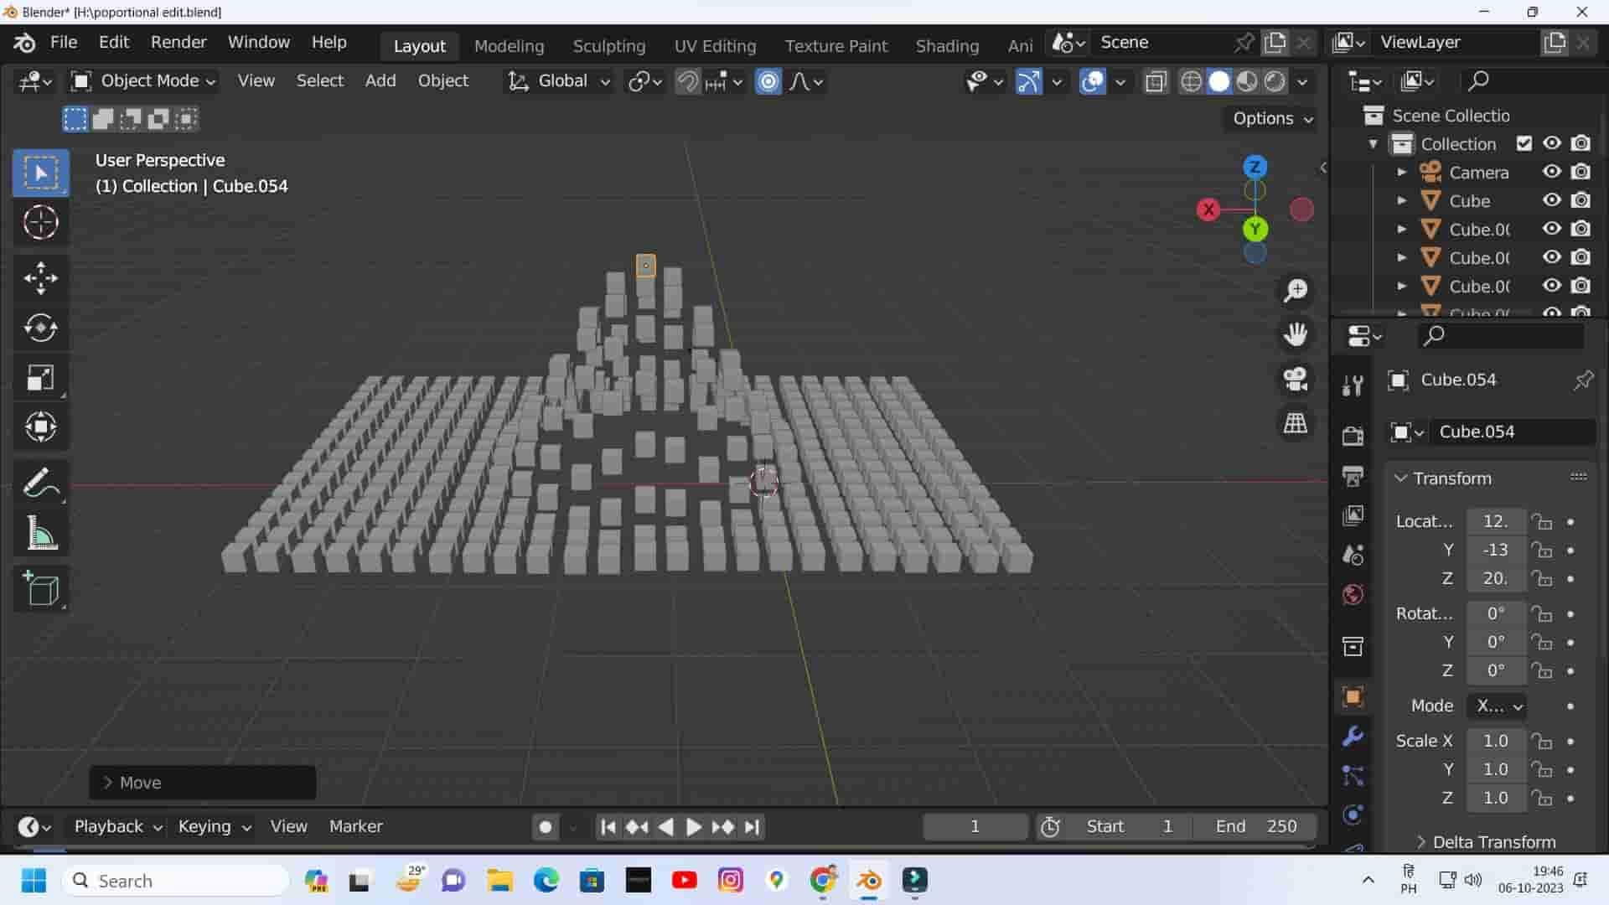Expand the Cube object in the outliner
This screenshot has height=905, width=1609.
[1403, 200]
